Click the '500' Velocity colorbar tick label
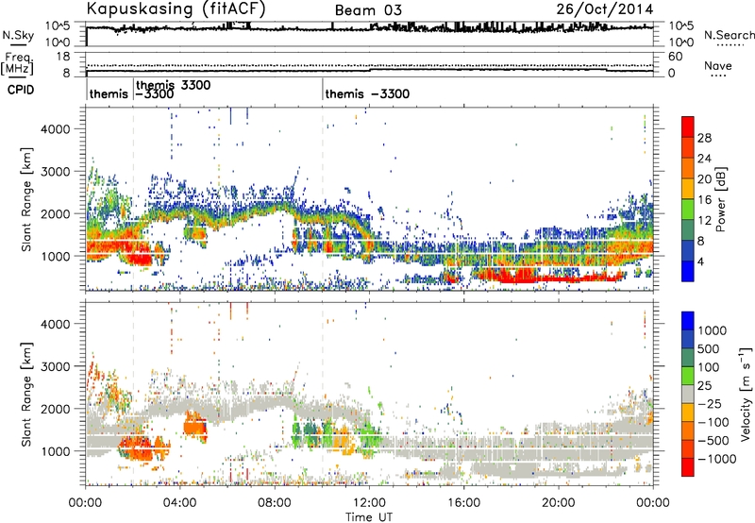The width and height of the screenshot is (755, 523). click(x=709, y=349)
